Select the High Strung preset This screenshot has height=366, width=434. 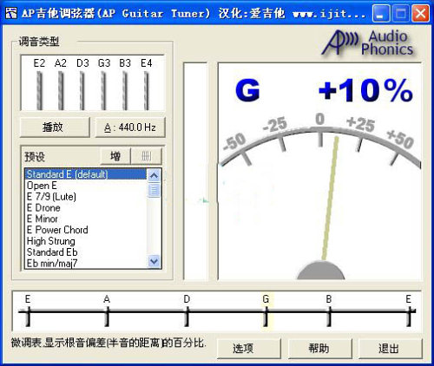(x=86, y=241)
